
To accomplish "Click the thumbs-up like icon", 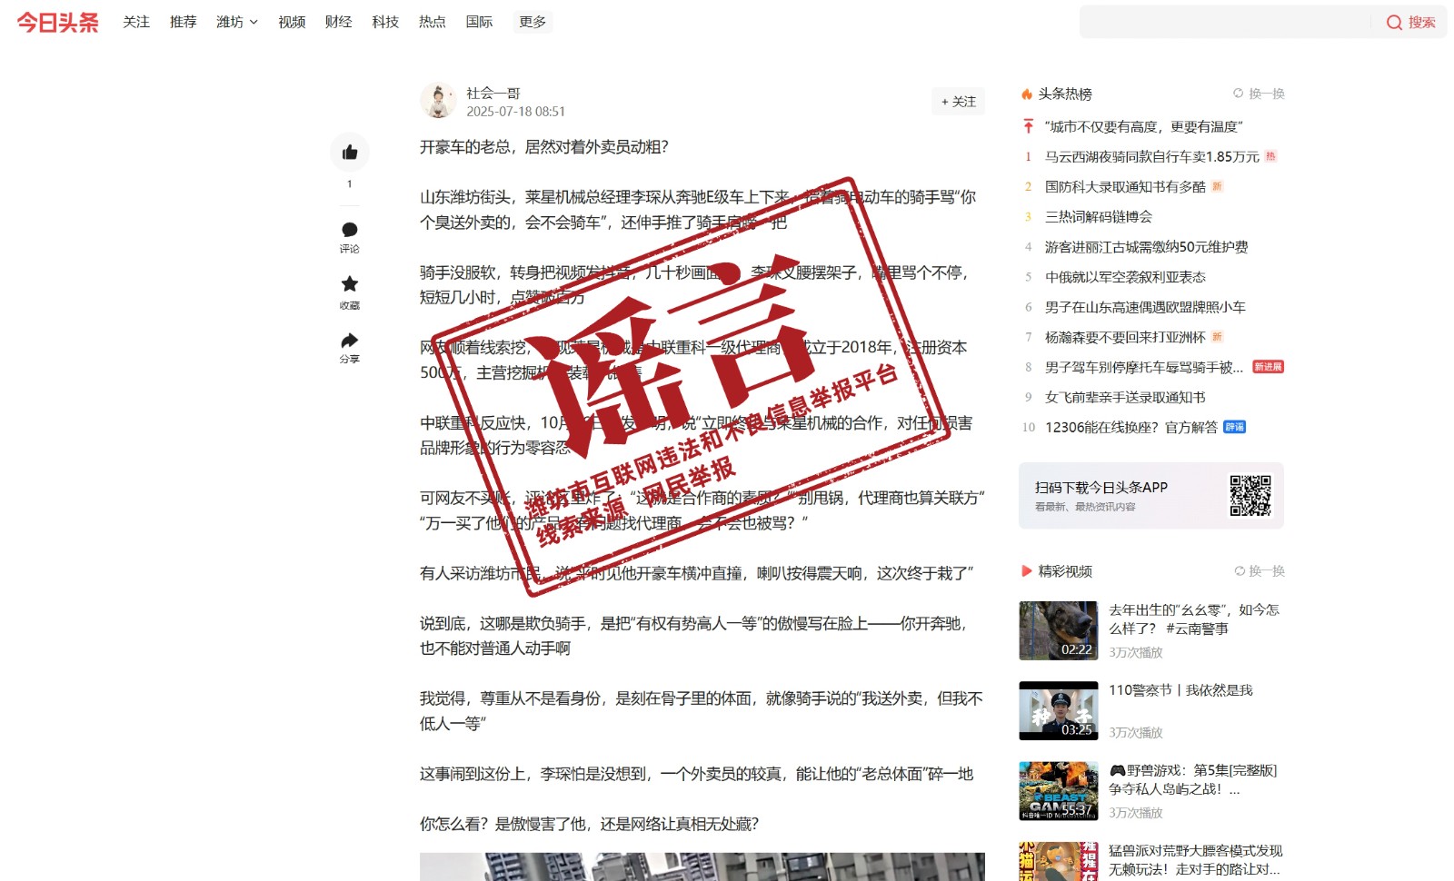I will click(x=350, y=153).
